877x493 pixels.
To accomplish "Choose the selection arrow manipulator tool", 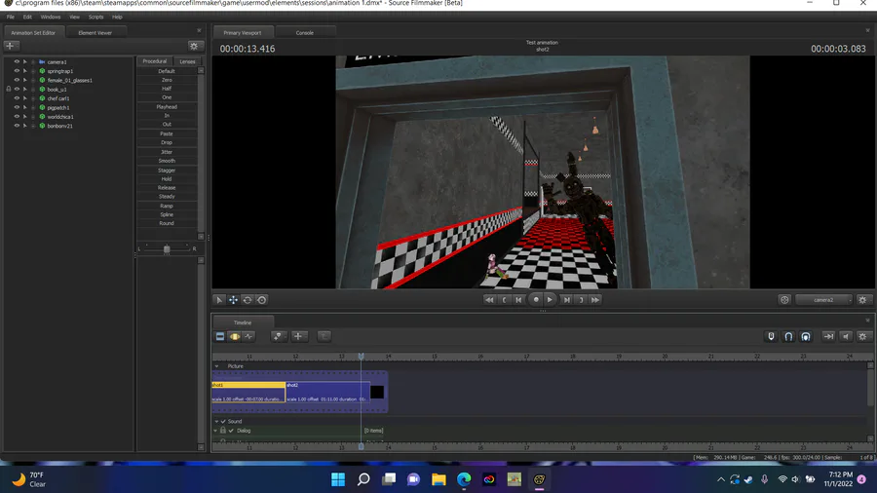I will 219,300.
